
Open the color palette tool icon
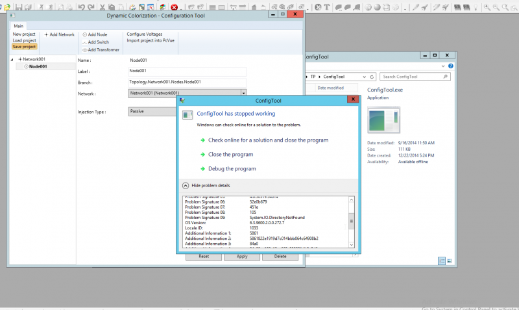tap(132, 7)
